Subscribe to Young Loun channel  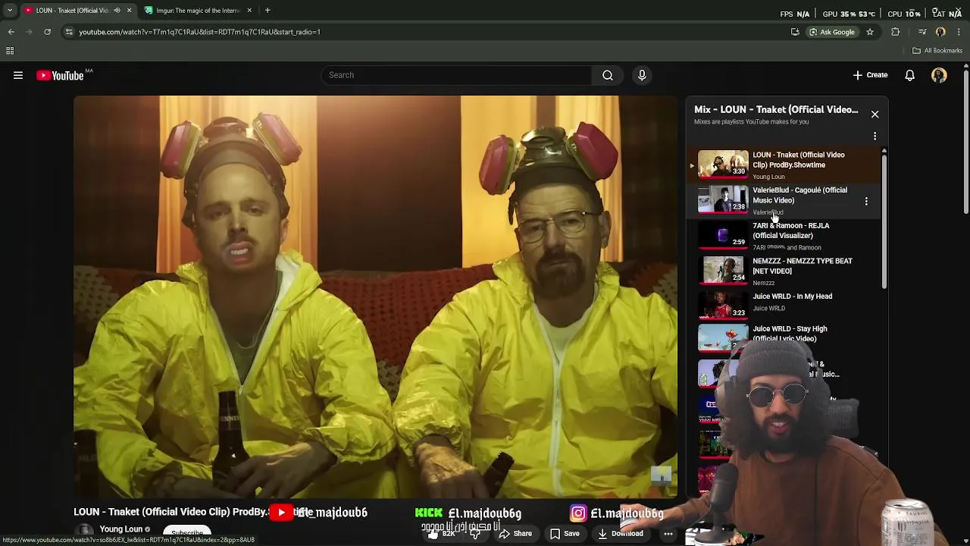(x=187, y=532)
